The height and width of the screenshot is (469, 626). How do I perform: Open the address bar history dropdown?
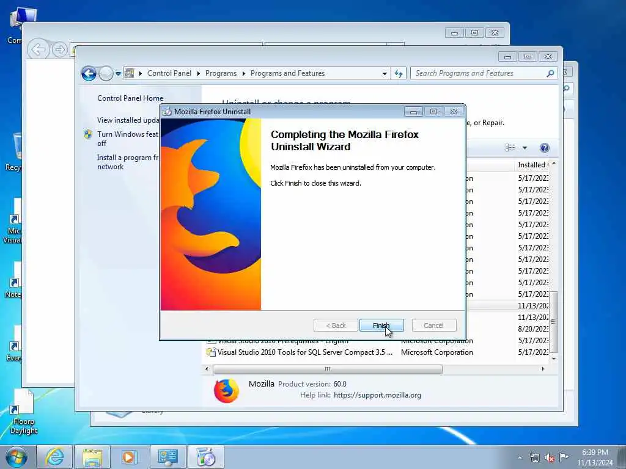[385, 73]
